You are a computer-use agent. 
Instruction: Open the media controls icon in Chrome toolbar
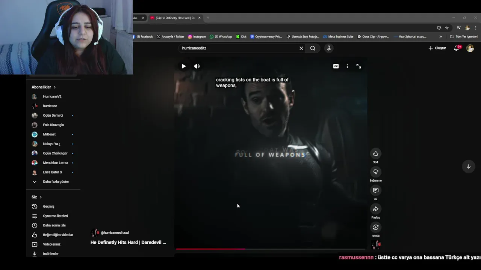458,28
